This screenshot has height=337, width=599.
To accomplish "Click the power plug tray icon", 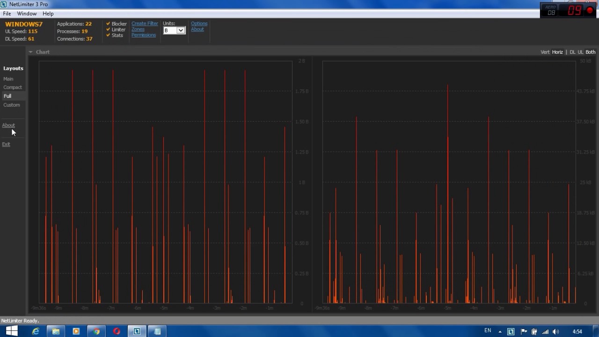I will pyautogui.click(x=534, y=332).
